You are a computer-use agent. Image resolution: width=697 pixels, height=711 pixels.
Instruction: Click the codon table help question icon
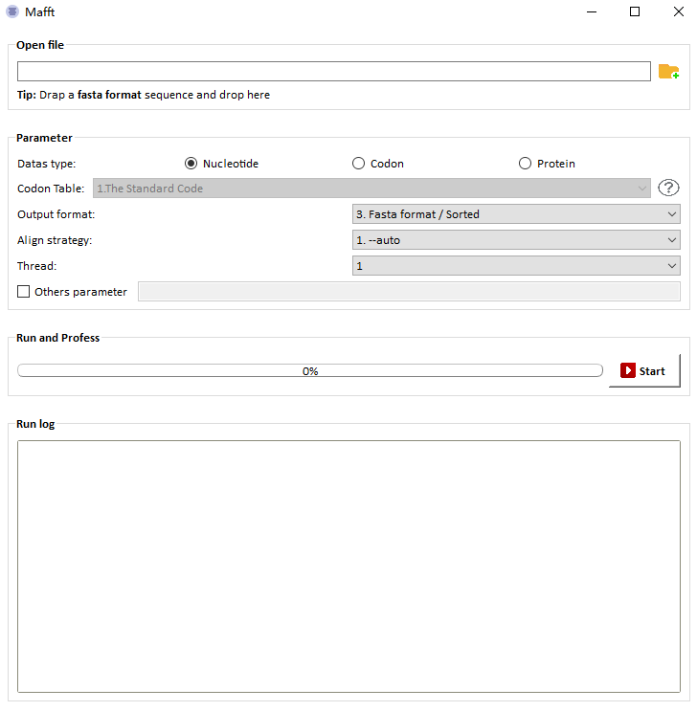pyautogui.click(x=668, y=188)
